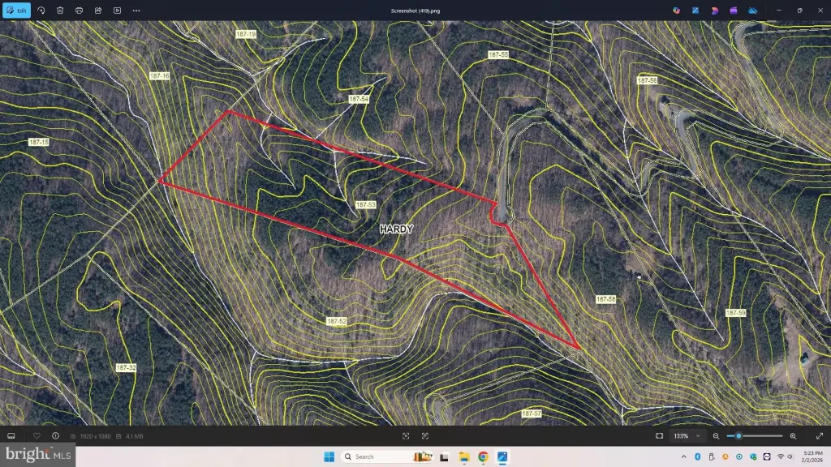Image resolution: width=831 pixels, height=467 pixels.
Task: Start slideshow from the toolbar
Action: [x=117, y=11]
